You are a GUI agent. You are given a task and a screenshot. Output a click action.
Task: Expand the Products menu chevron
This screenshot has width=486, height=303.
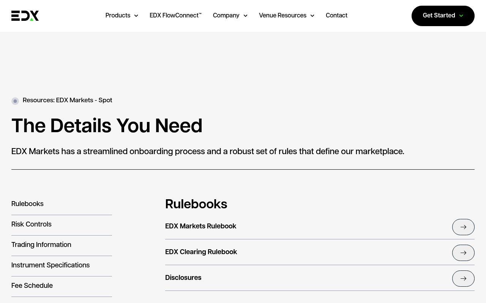tap(136, 16)
